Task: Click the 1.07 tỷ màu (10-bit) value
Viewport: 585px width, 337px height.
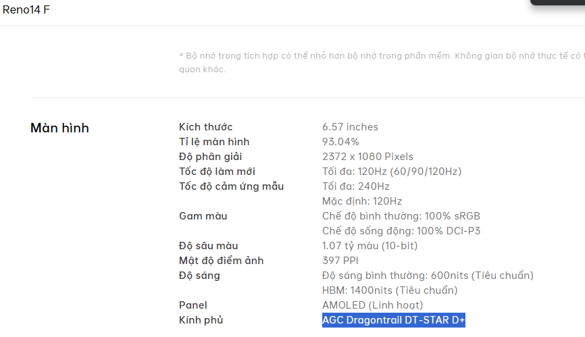Action: [370, 246]
